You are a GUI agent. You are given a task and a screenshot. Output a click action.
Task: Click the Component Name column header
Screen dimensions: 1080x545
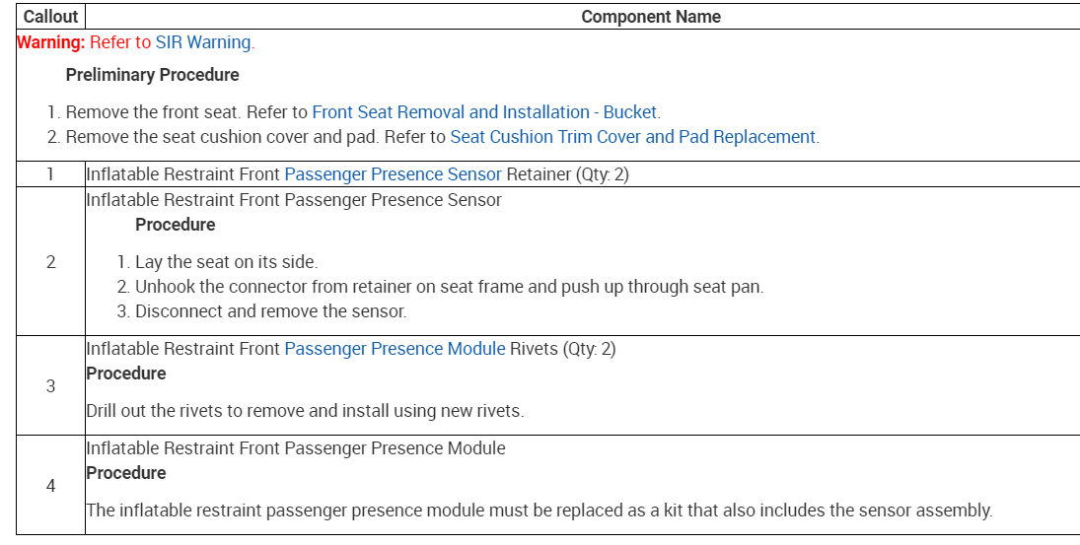[x=650, y=17]
